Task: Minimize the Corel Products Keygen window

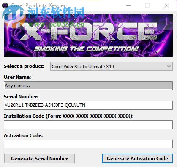Action: (x=128, y=5)
